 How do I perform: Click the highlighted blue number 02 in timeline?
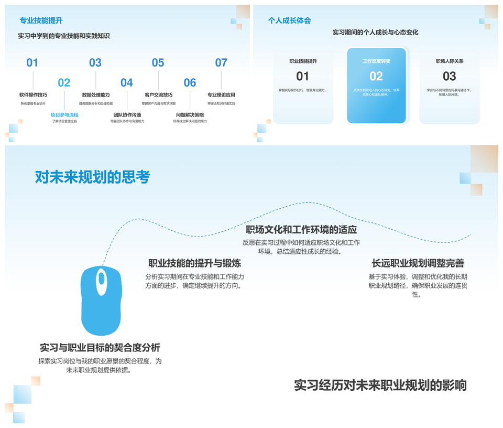click(64, 83)
